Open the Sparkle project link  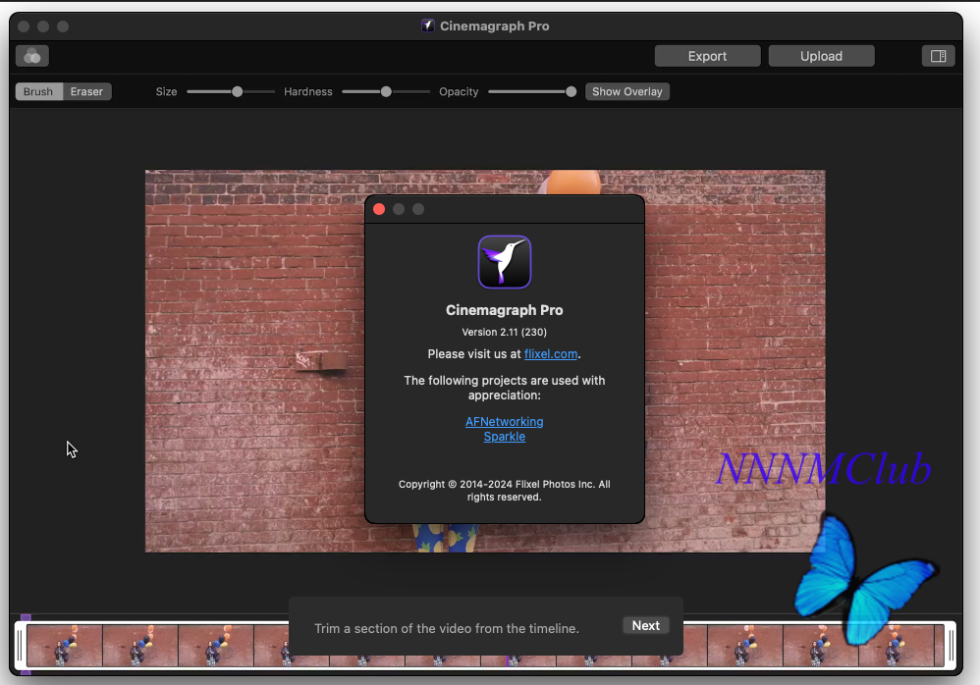point(505,437)
